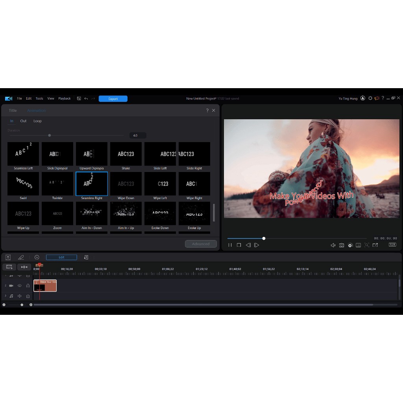The image size is (403, 403).
Task: Lock audio track 2
Action: tap(28, 296)
